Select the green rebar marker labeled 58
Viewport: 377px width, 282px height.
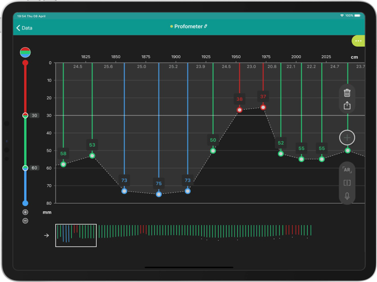63,164
